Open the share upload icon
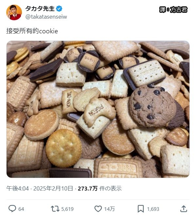 coord(184,209)
